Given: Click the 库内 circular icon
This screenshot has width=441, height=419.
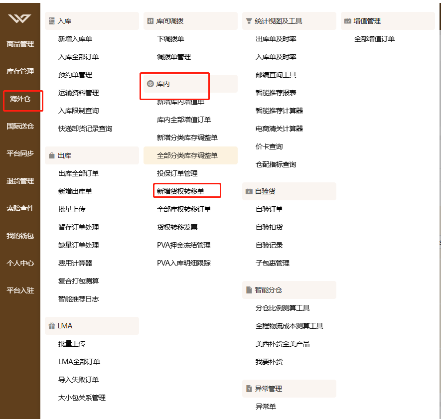Looking at the screenshot, I should [150, 84].
